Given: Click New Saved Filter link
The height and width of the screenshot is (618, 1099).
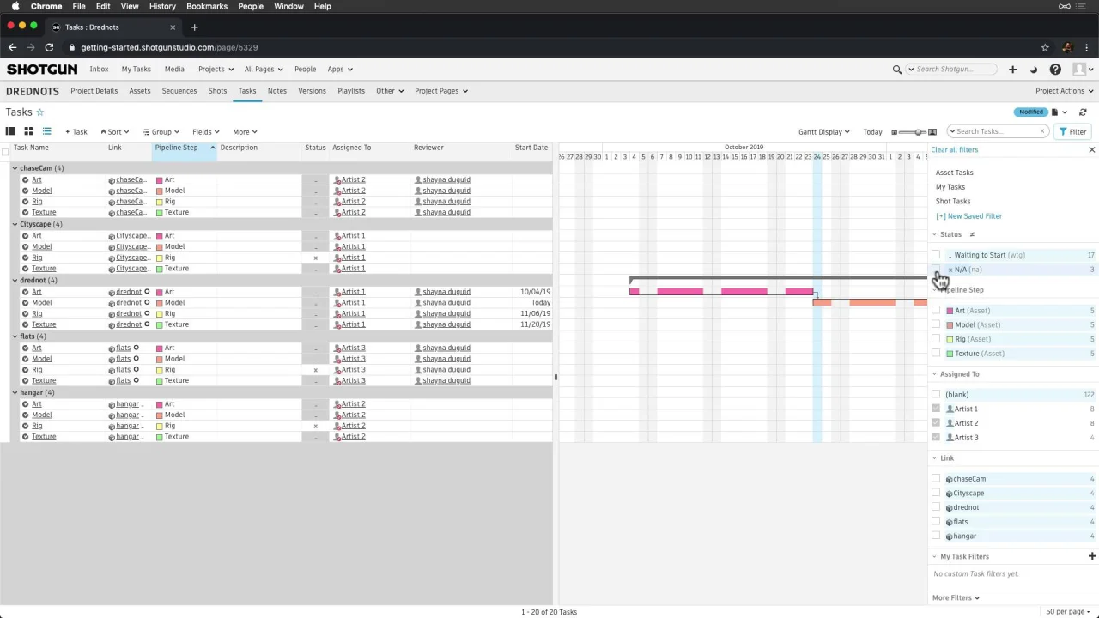Looking at the screenshot, I should [968, 216].
